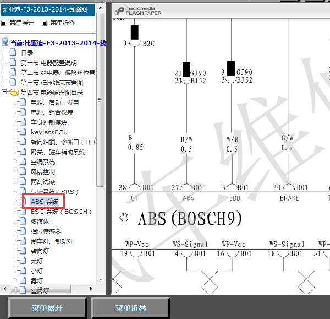Open 倒车灯、制动灯 diagram
This screenshot has width=330, height=319.
pyautogui.click(x=52, y=241)
